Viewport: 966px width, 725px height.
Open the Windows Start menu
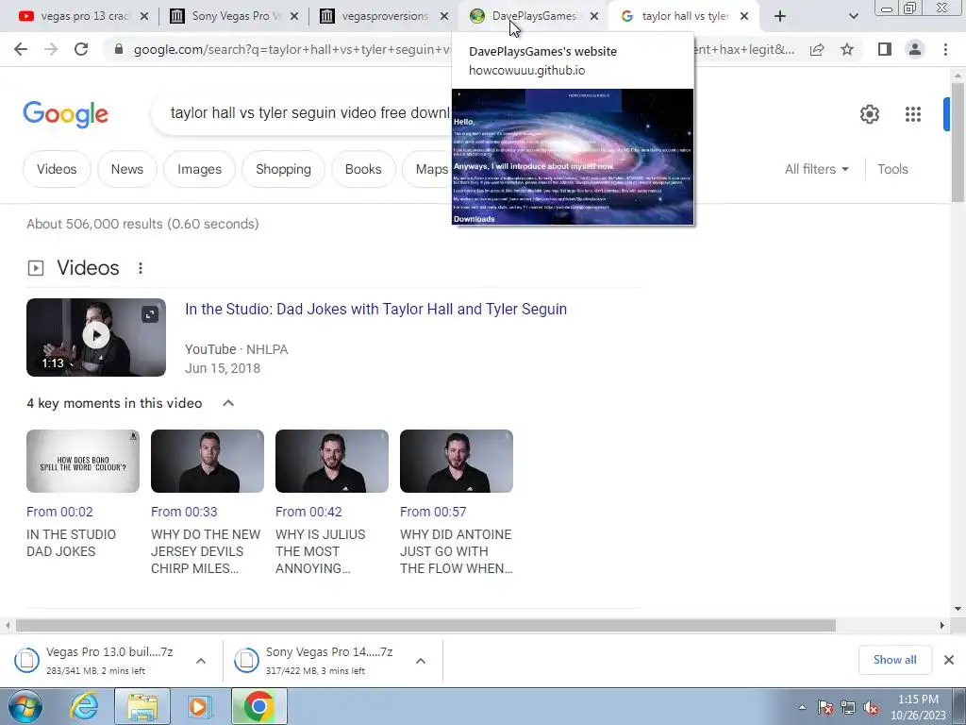point(25,706)
